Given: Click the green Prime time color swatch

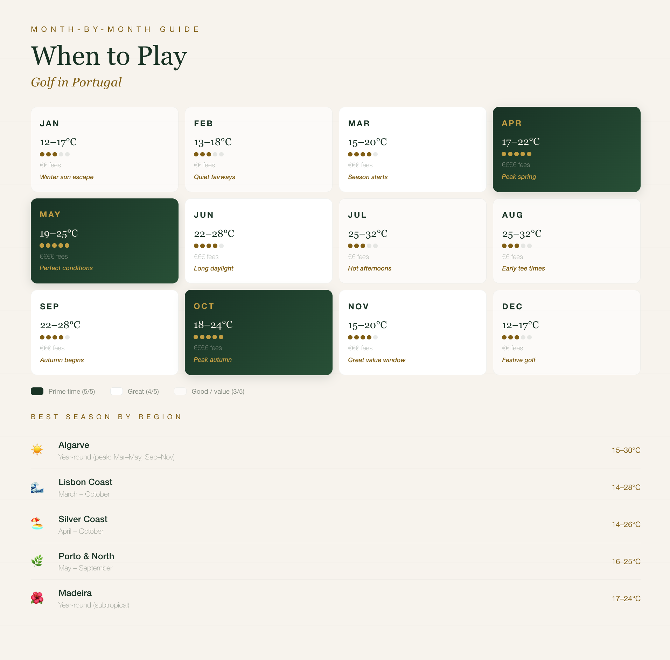Looking at the screenshot, I should pyautogui.click(x=37, y=391).
